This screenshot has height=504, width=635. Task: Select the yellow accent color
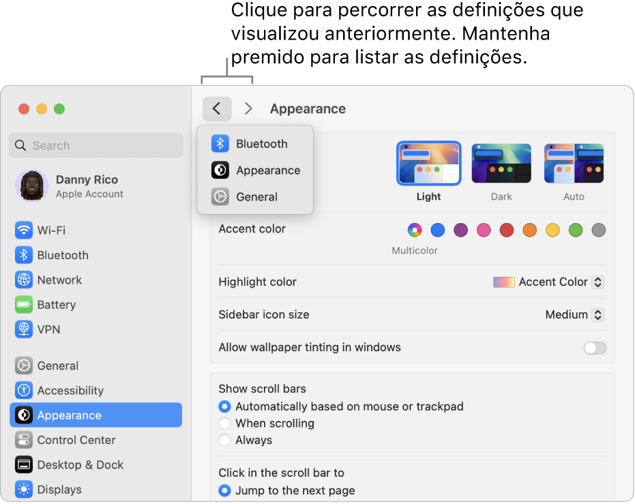[x=552, y=231]
